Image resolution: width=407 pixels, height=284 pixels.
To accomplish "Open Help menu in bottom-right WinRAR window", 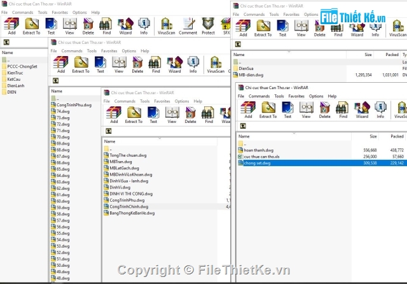I will click(332, 96).
